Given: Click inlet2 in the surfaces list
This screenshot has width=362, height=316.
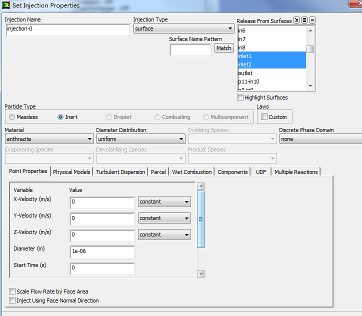Looking at the screenshot, I should 272,64.
